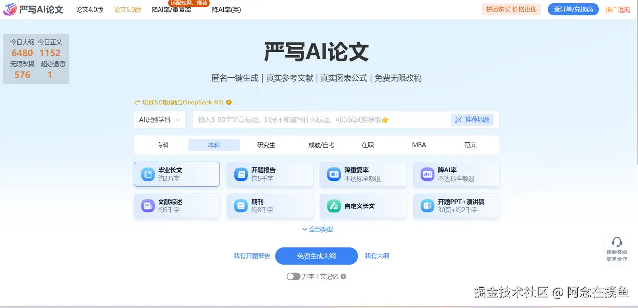Click the help icon next to 切换5.0版
This screenshot has height=308, width=638.
[x=229, y=103]
